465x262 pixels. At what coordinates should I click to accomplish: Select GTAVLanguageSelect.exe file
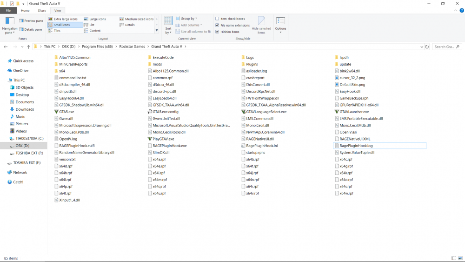pos(264,112)
